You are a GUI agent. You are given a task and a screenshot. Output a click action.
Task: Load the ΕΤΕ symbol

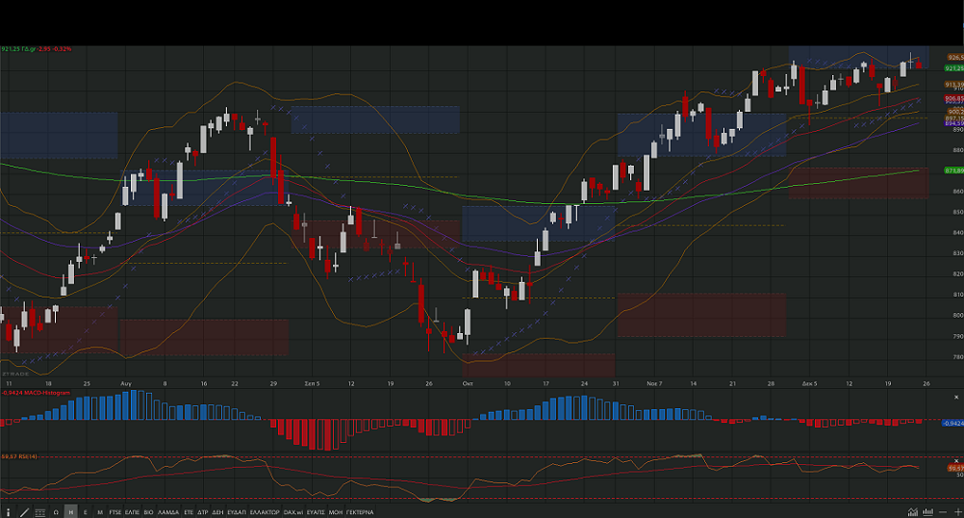tap(189, 512)
